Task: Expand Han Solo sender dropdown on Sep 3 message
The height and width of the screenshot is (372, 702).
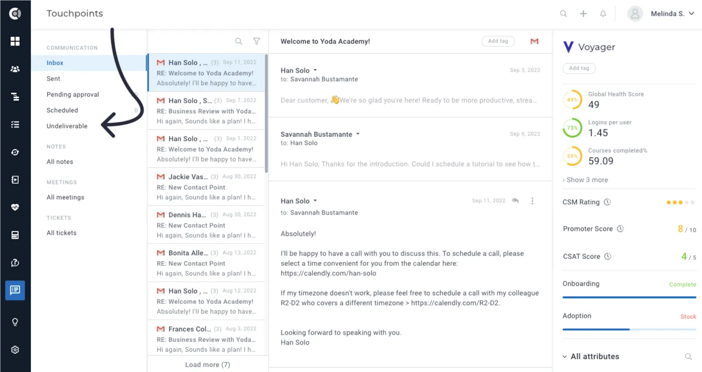Action: (315, 70)
